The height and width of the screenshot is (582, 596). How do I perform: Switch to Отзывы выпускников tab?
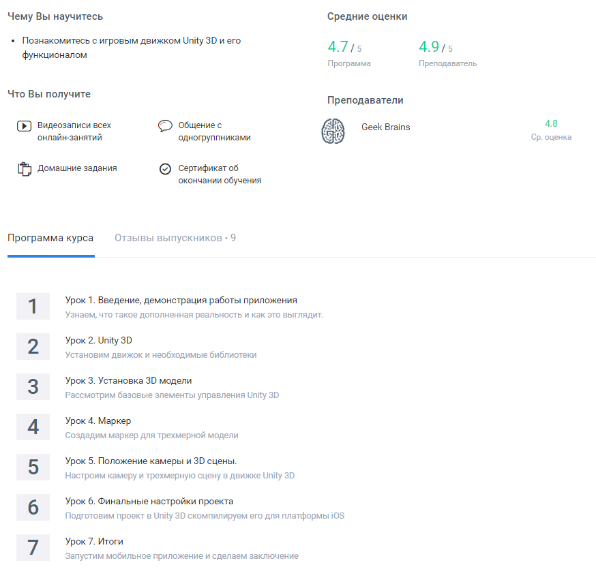[175, 238]
